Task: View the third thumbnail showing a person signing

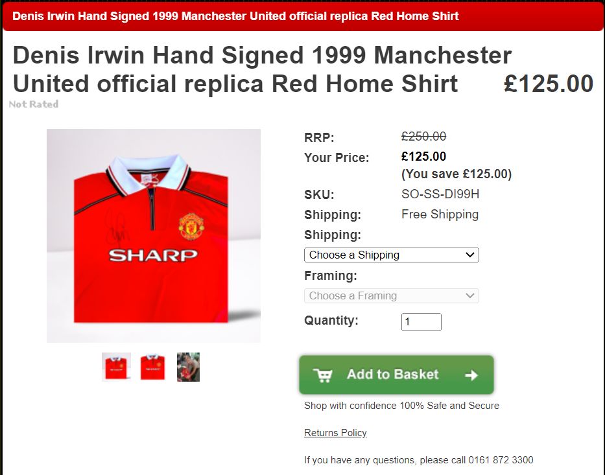Action: pyautogui.click(x=188, y=367)
